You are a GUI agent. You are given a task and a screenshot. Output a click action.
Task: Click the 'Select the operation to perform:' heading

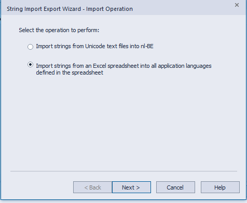click(59, 30)
